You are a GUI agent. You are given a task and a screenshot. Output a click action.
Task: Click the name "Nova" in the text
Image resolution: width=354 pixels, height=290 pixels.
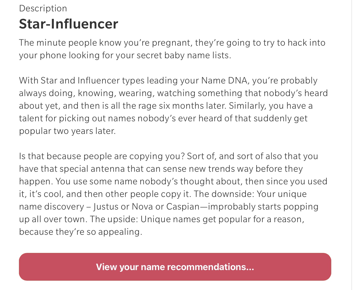(143, 207)
